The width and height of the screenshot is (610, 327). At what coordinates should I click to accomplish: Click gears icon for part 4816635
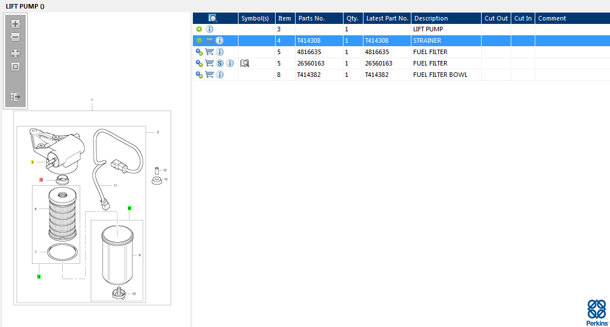tap(199, 52)
